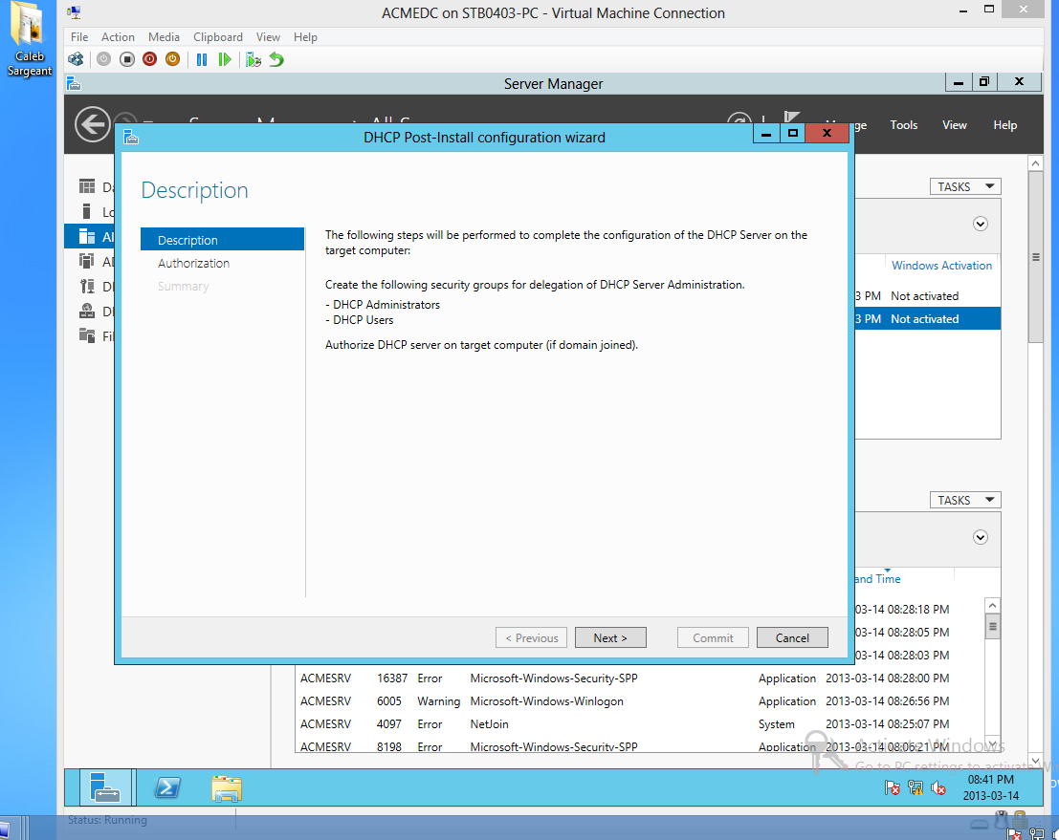Click Server Manager main vertical scrollbar
1059x840 pixels.
tap(1036, 257)
